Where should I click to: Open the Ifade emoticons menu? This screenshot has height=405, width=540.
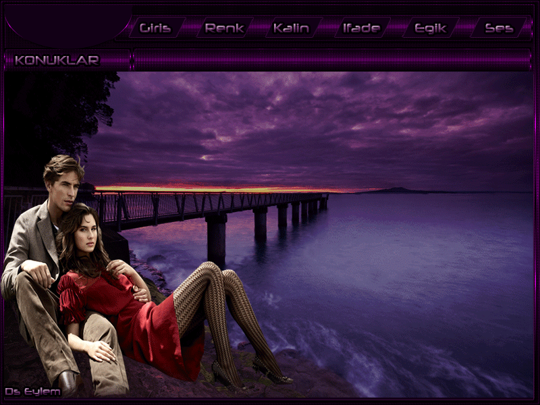pos(361,28)
